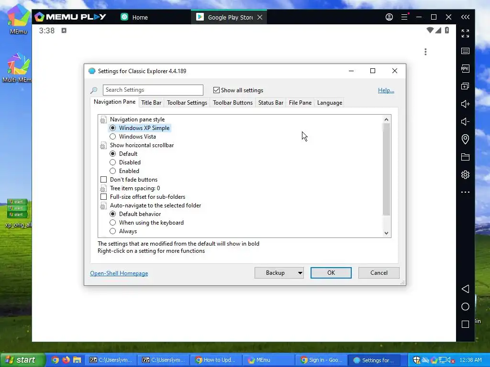The height and width of the screenshot is (367, 490).
Task: Raise volume with the speaker plus icon
Action: pos(465,104)
